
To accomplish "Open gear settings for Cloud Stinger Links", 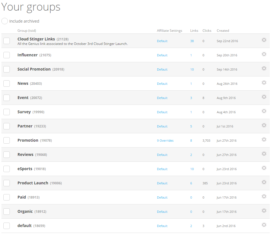I will pos(264,40).
